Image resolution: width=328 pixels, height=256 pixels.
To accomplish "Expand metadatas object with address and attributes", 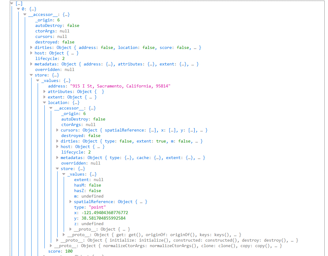I will click(x=31, y=64).
